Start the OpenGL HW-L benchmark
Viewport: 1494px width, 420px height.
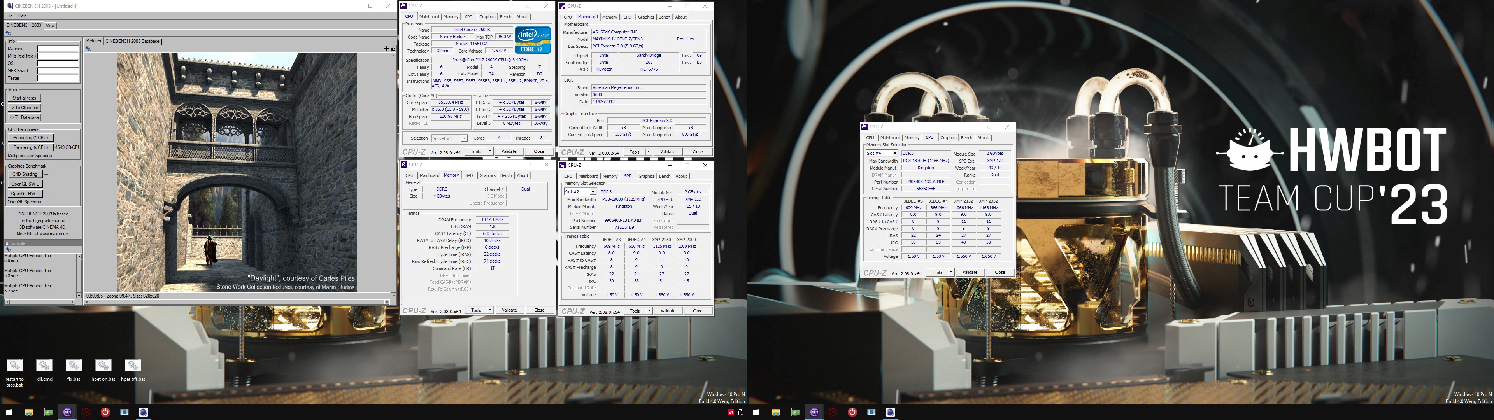point(25,194)
